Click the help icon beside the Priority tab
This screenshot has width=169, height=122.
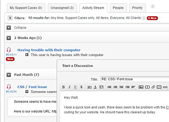pos(152,6)
